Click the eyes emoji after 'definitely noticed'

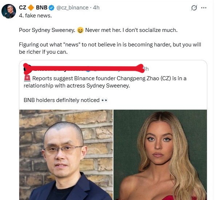pos(104,100)
